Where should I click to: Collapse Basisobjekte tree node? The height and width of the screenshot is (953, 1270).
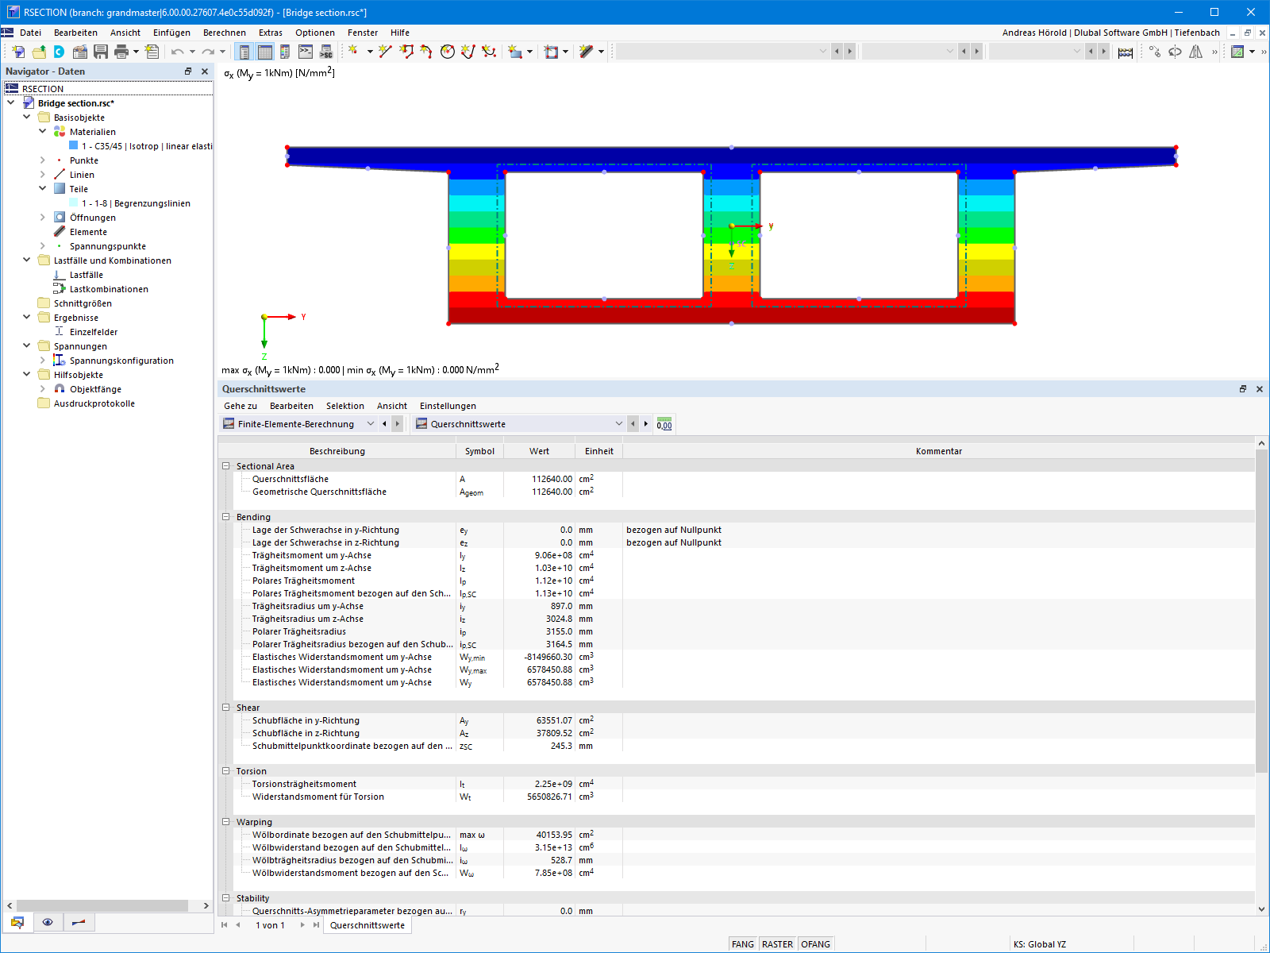tap(27, 118)
